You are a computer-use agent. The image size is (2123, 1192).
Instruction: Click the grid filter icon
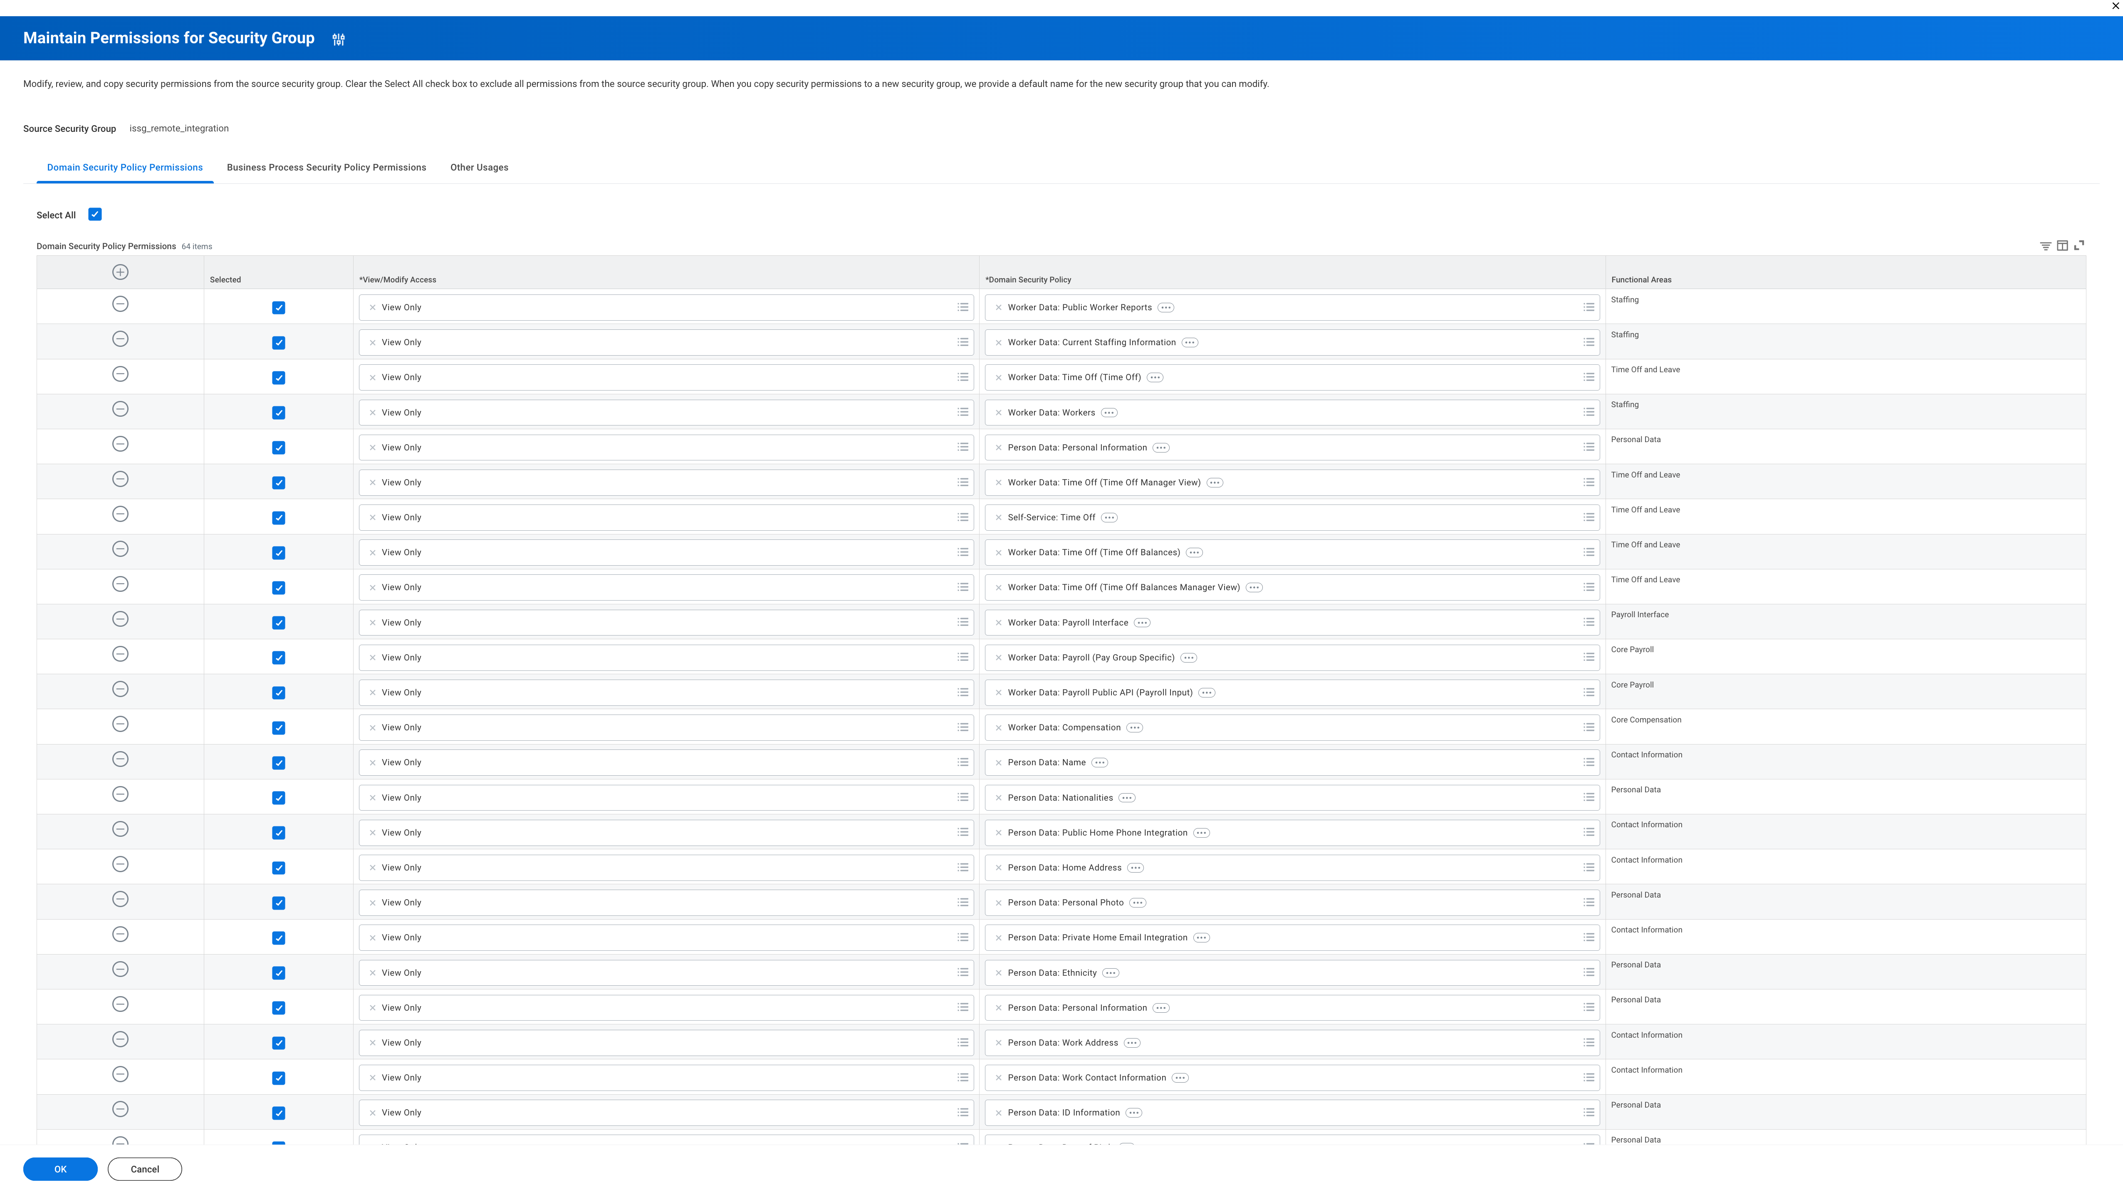pyautogui.click(x=2045, y=246)
